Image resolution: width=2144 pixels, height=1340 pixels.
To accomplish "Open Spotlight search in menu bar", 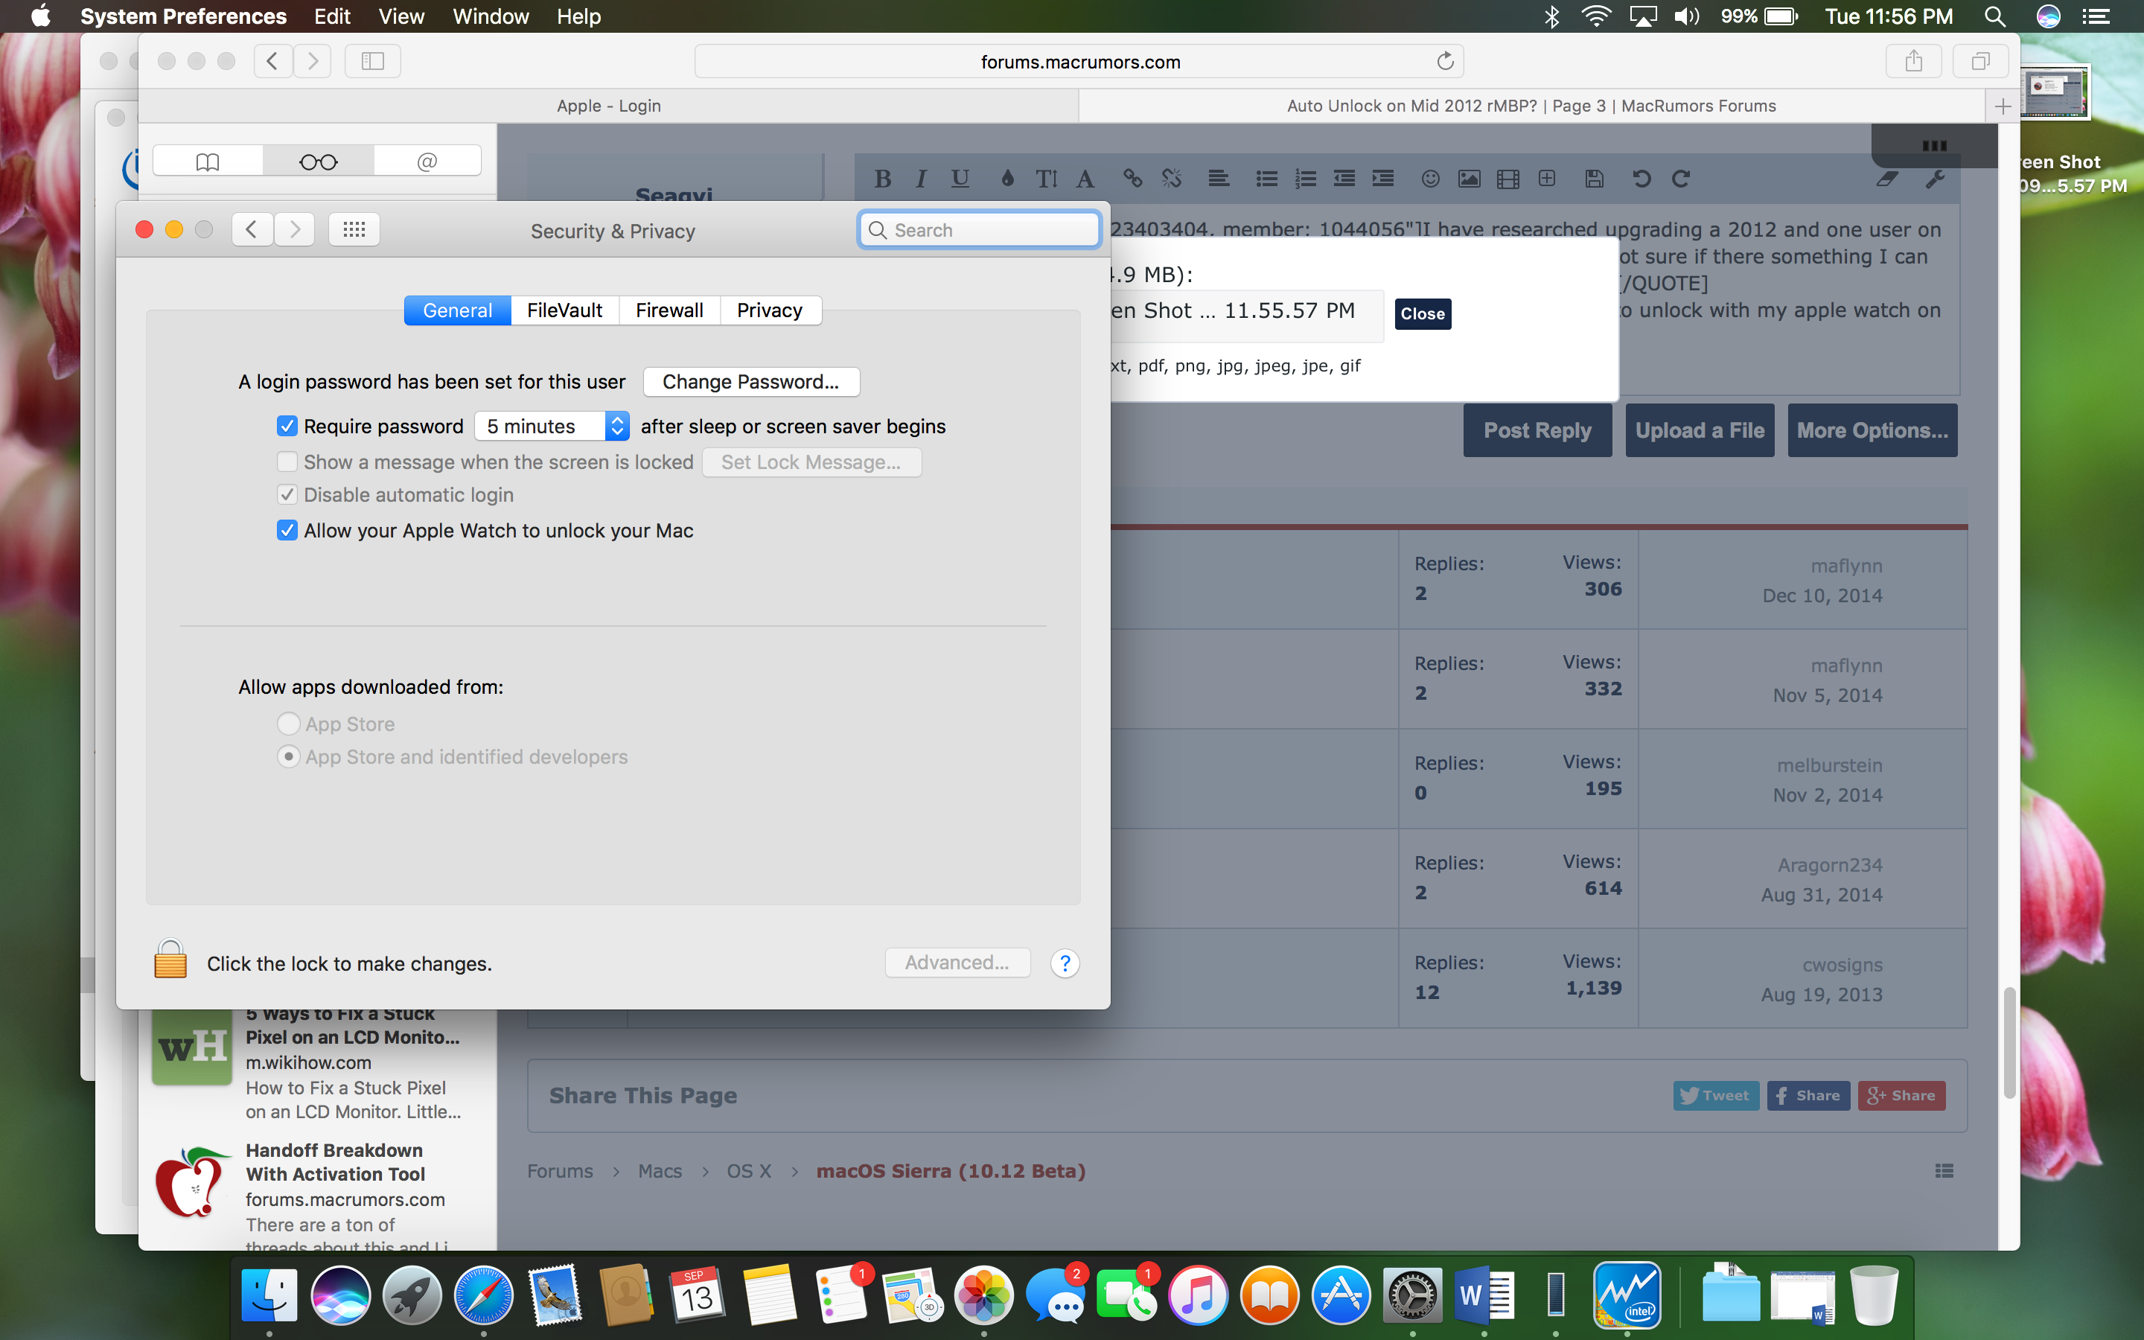I will [1994, 17].
